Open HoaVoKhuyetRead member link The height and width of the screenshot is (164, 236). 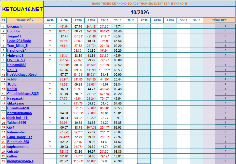22,75
